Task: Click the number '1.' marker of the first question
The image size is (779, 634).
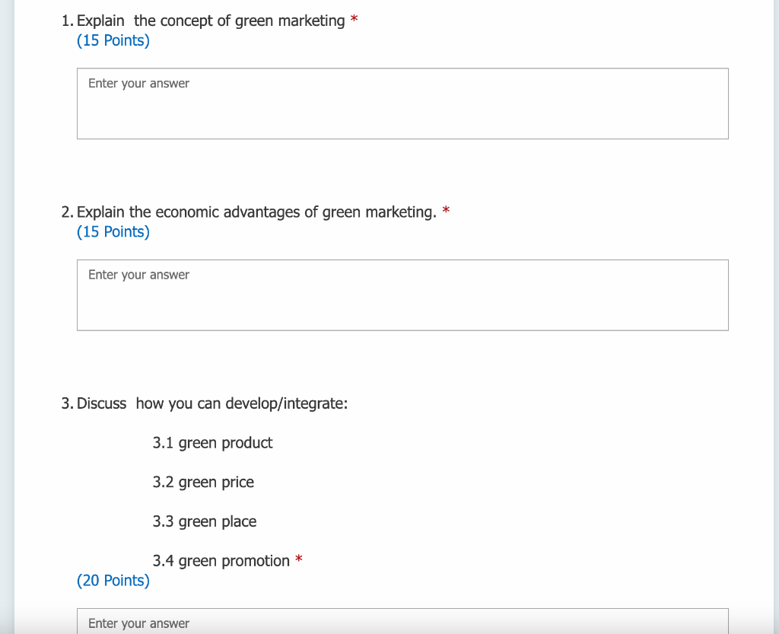Action: click(x=67, y=21)
